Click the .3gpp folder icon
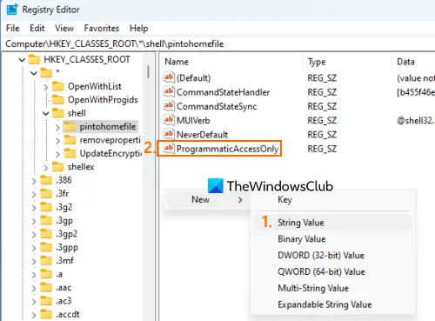The image size is (435, 321). click(46, 247)
